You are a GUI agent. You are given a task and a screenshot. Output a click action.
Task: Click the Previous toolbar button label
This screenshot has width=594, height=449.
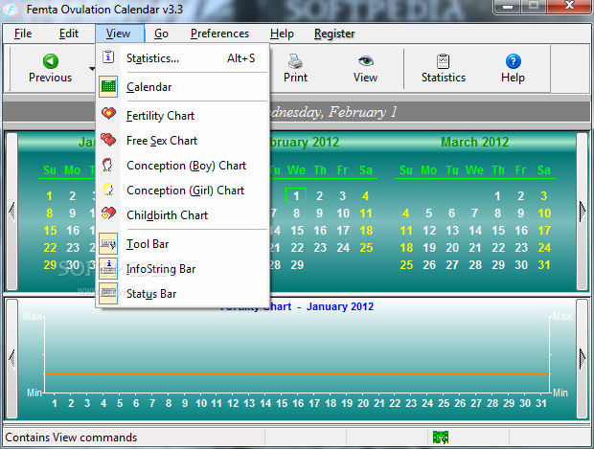coord(50,78)
